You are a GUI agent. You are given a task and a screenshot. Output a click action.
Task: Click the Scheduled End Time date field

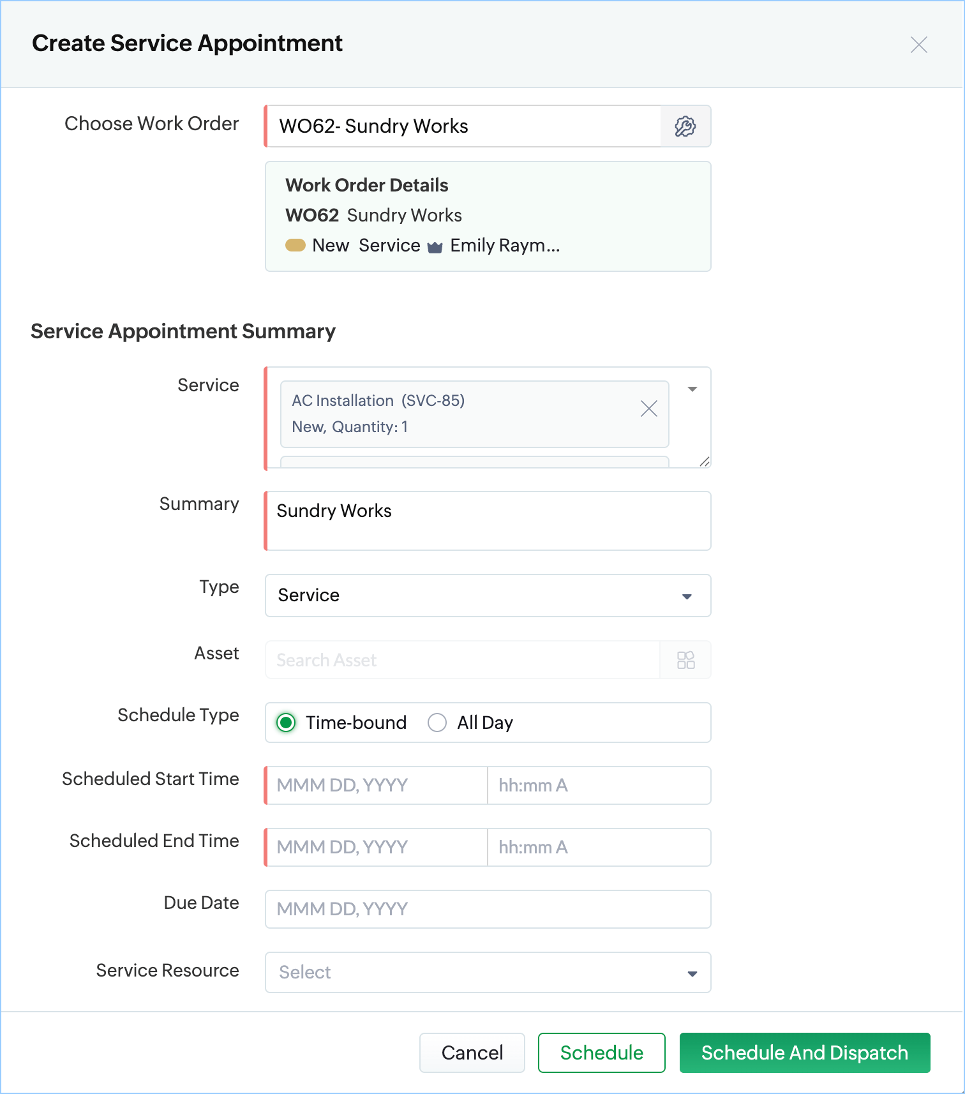[x=377, y=847]
